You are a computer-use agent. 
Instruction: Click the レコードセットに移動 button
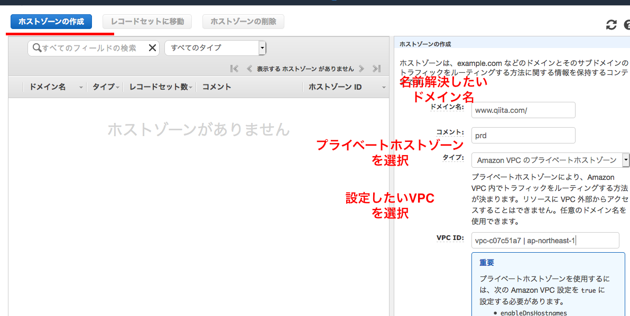(147, 22)
